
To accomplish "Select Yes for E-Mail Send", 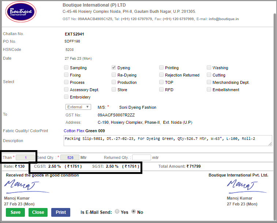I will click(117, 212).
